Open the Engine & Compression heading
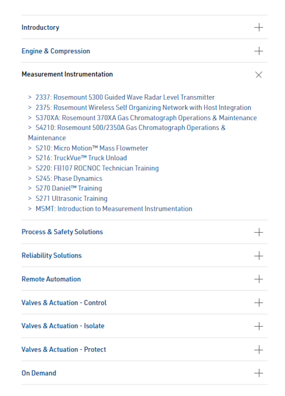 click(x=56, y=51)
